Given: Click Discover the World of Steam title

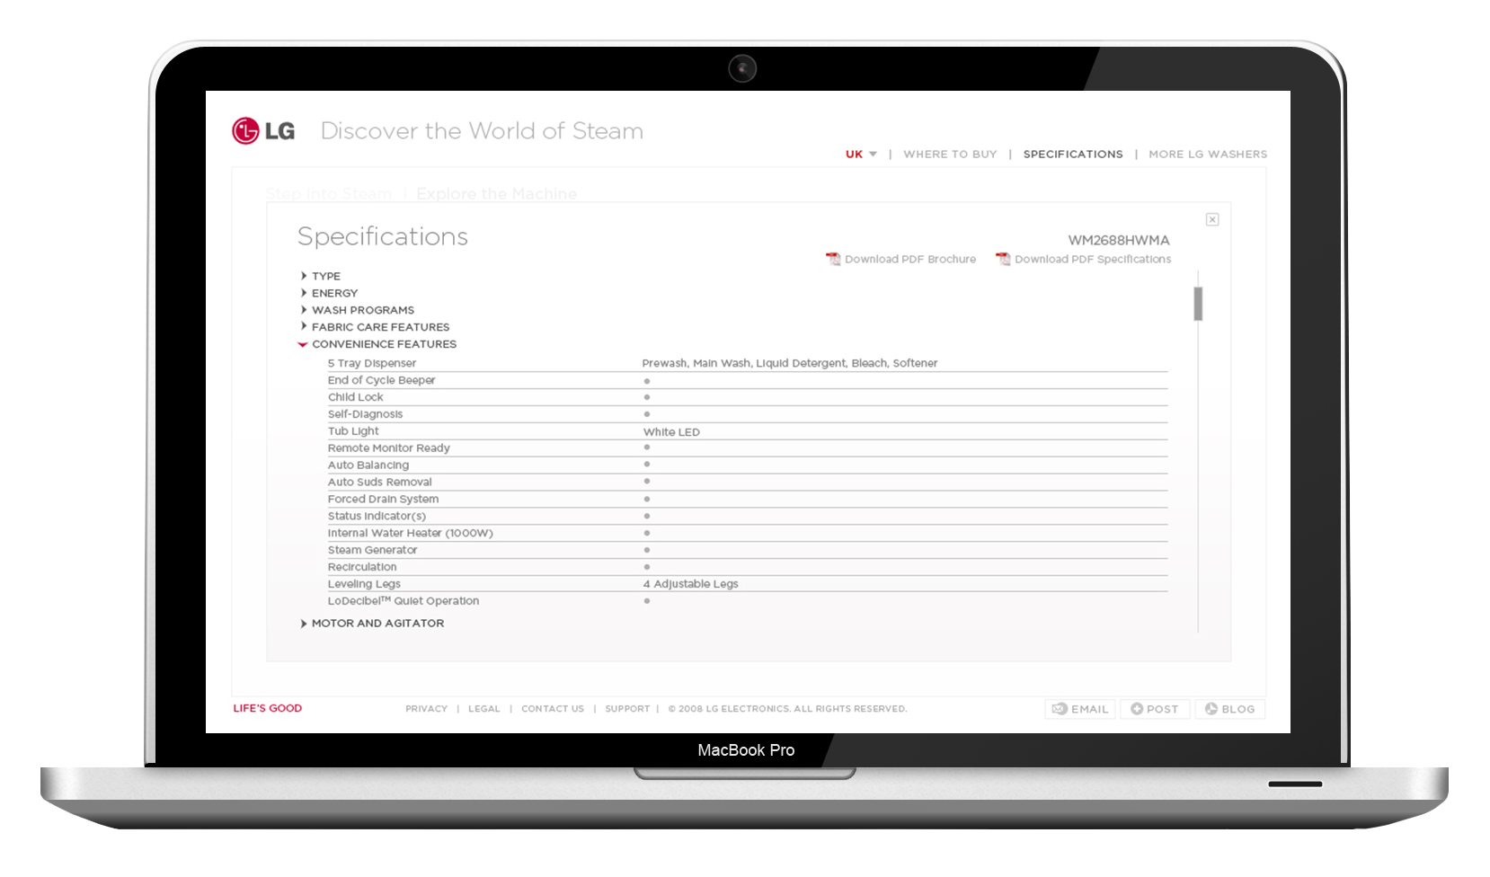Looking at the screenshot, I should pos(482,131).
